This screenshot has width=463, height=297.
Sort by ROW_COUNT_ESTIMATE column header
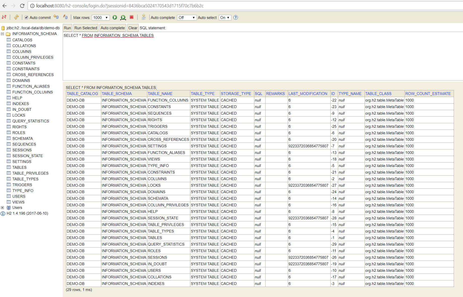pyautogui.click(x=428, y=93)
